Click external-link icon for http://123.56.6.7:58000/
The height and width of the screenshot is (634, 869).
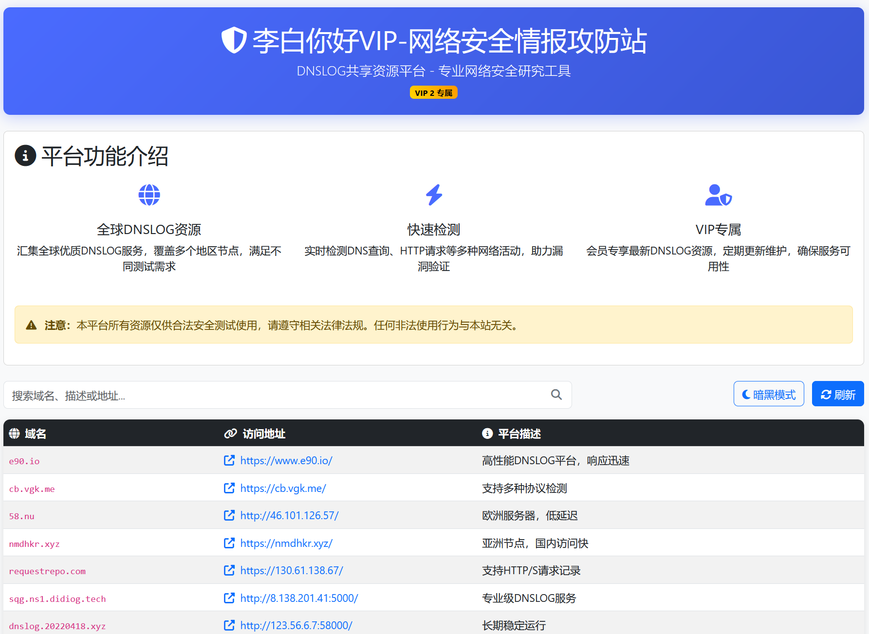[229, 625]
